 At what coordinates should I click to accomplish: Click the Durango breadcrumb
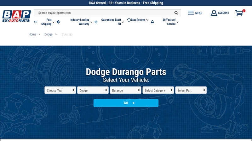point(67,34)
